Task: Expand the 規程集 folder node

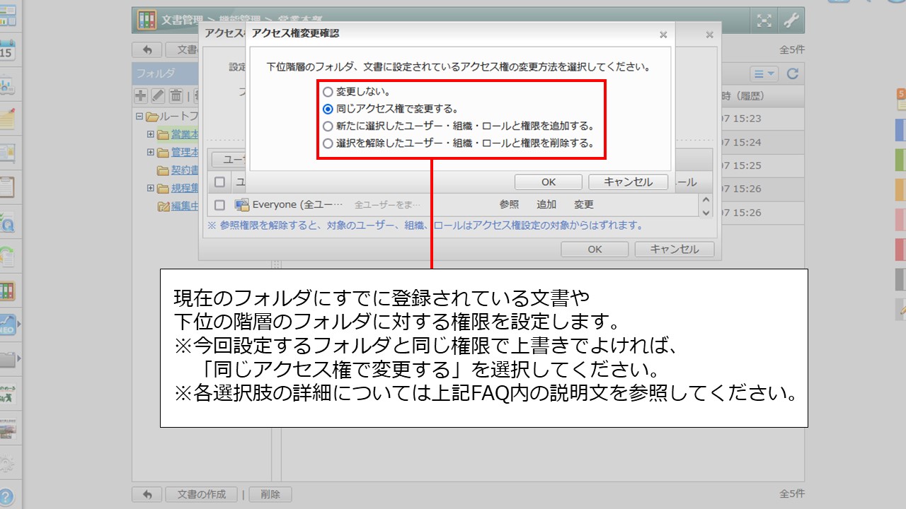Action: [x=150, y=188]
